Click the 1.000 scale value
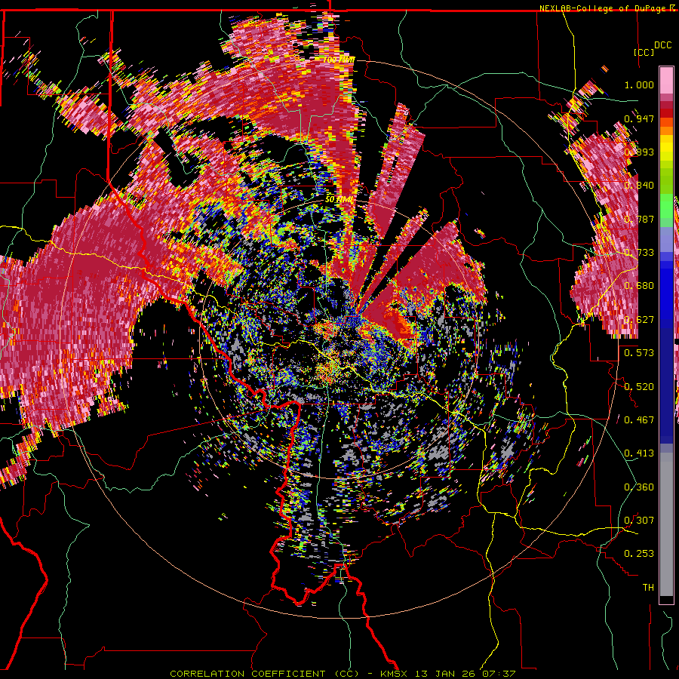 click(639, 84)
